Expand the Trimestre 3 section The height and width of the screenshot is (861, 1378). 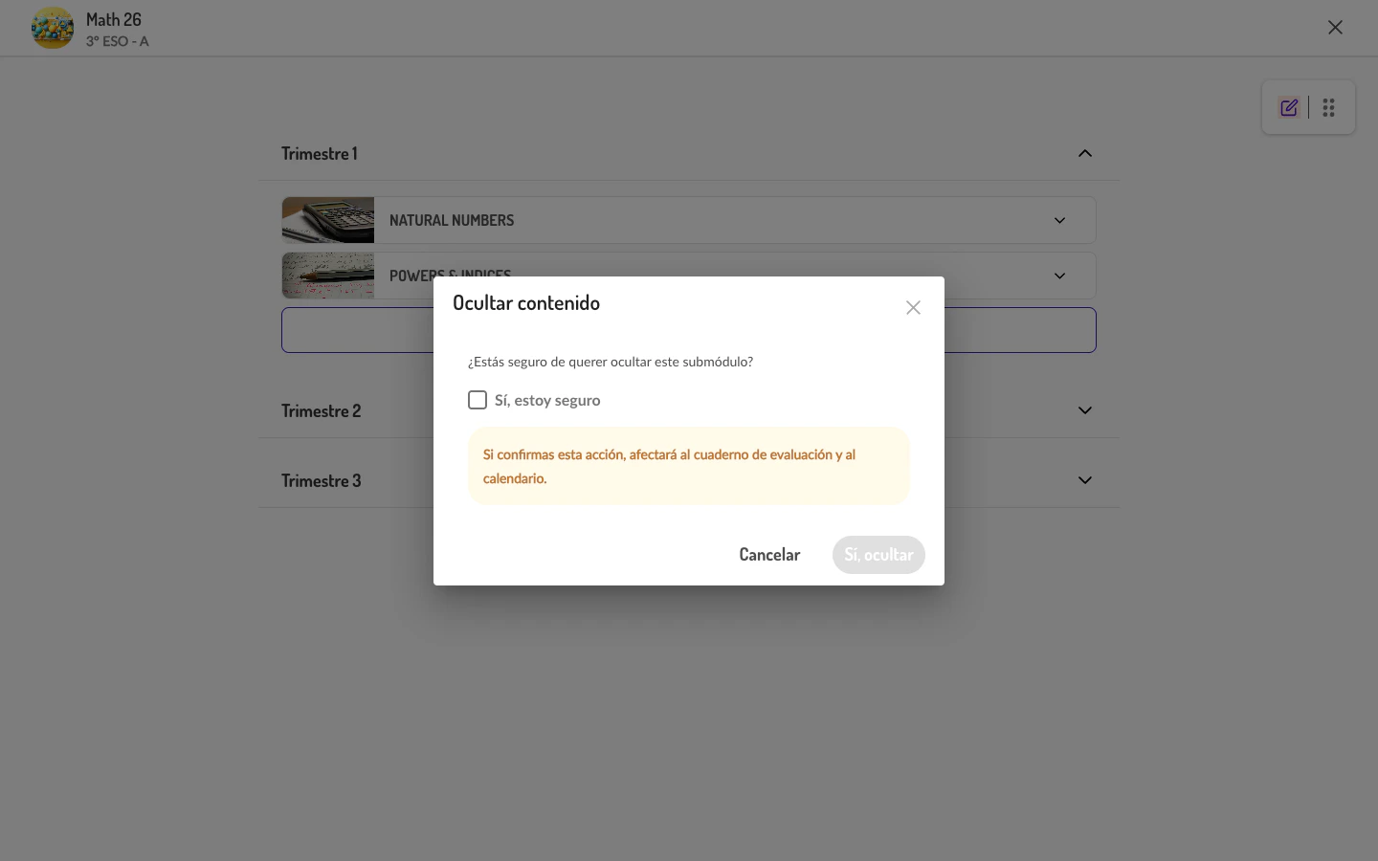pyautogui.click(x=1085, y=479)
